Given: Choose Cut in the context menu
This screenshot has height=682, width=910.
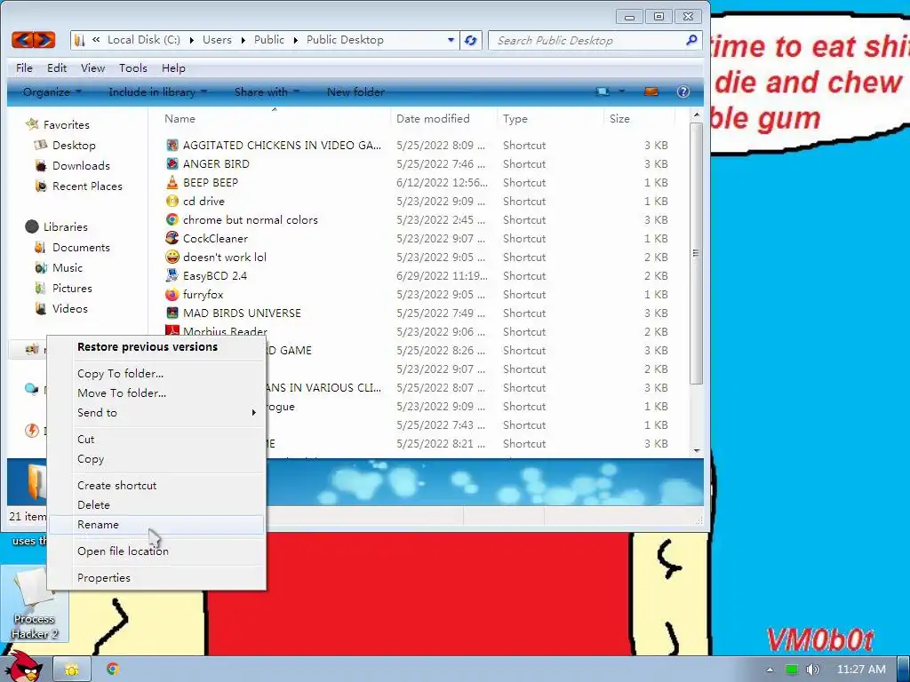Looking at the screenshot, I should [x=156, y=439].
